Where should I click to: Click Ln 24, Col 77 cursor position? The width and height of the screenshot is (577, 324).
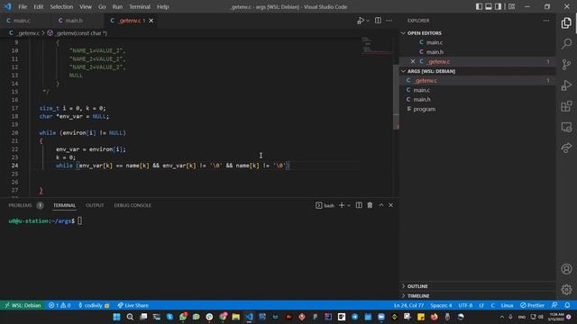pyautogui.click(x=408, y=305)
